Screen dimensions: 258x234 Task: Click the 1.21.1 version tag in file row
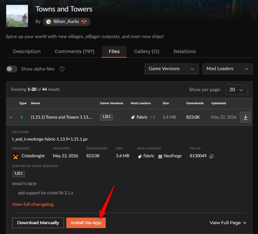coord(106,117)
